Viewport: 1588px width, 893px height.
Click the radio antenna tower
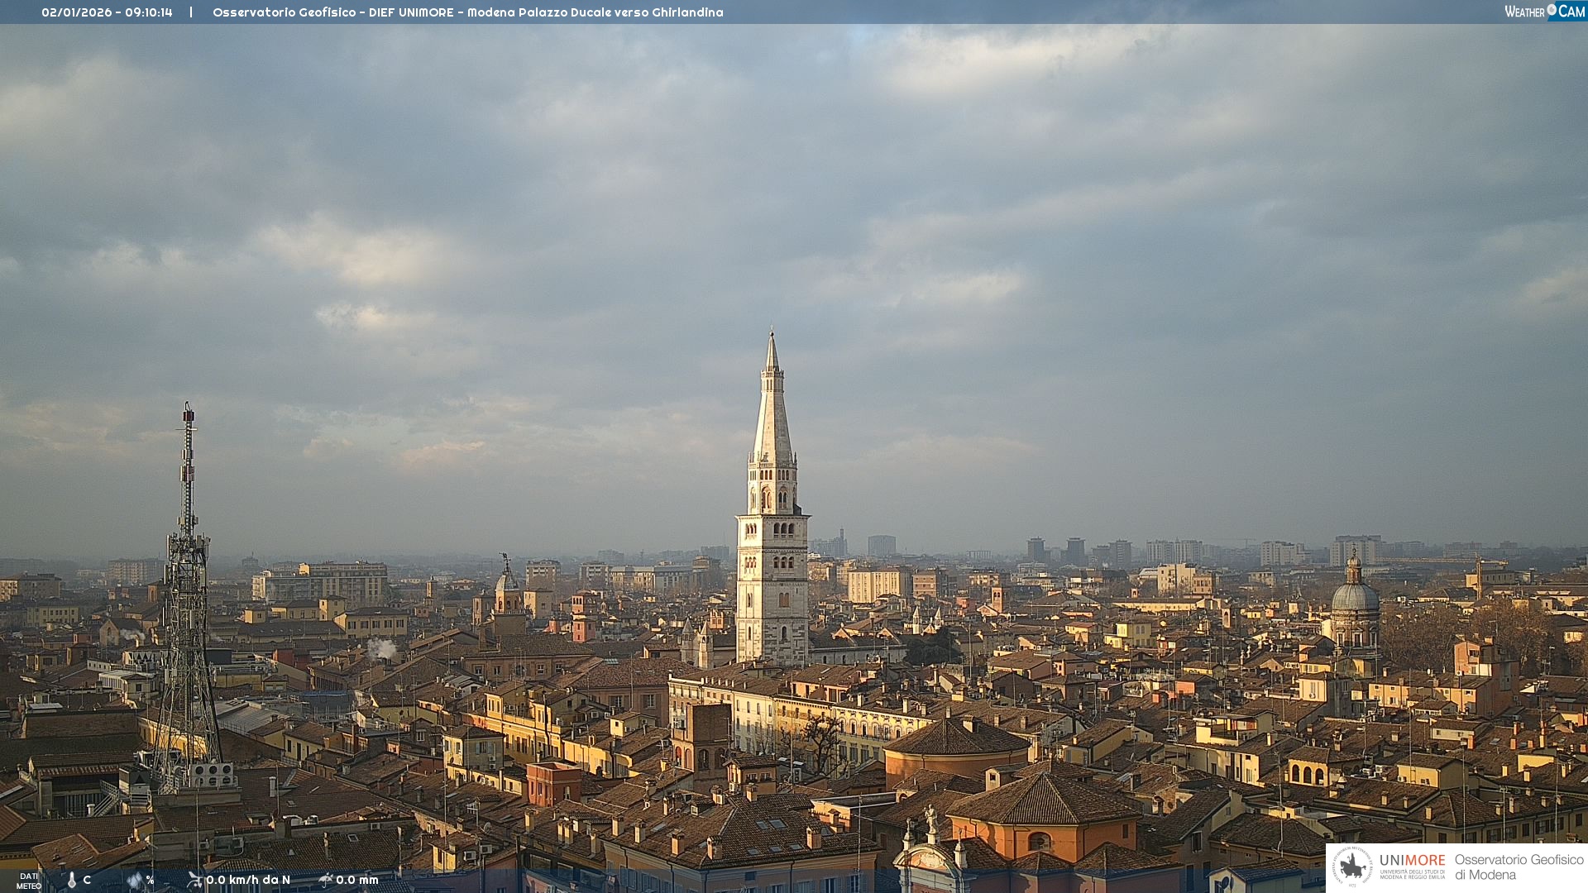click(x=188, y=579)
